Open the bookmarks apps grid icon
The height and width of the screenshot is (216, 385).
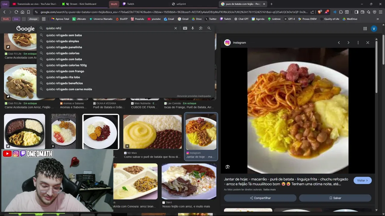44,19
